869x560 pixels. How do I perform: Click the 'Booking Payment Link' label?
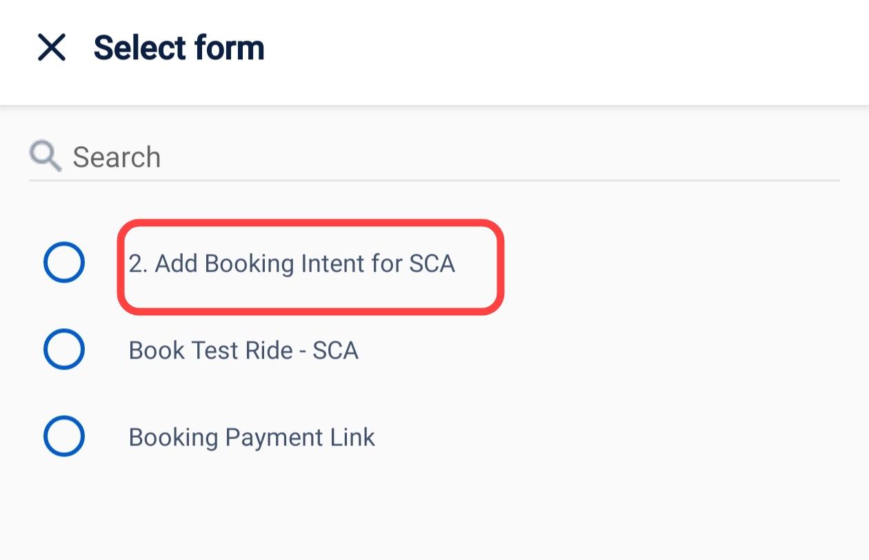252,437
